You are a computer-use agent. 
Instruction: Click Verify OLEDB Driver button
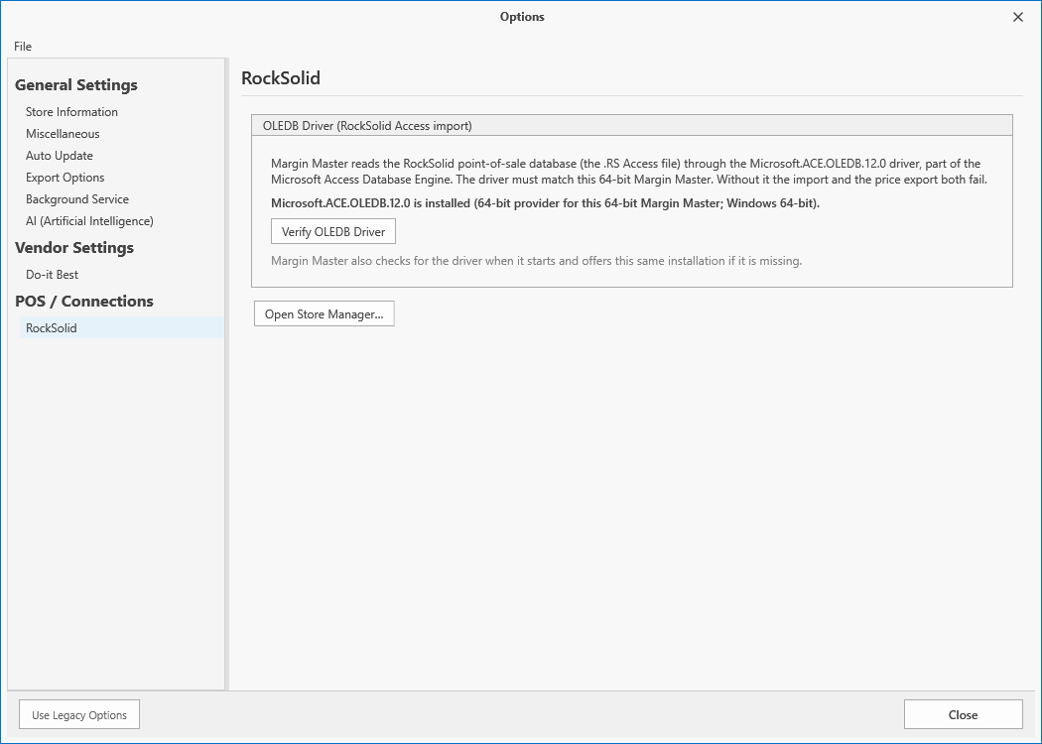(x=332, y=232)
